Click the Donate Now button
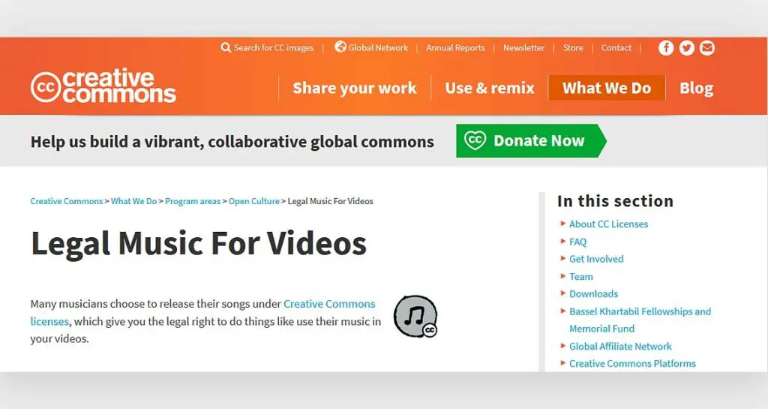 point(531,140)
